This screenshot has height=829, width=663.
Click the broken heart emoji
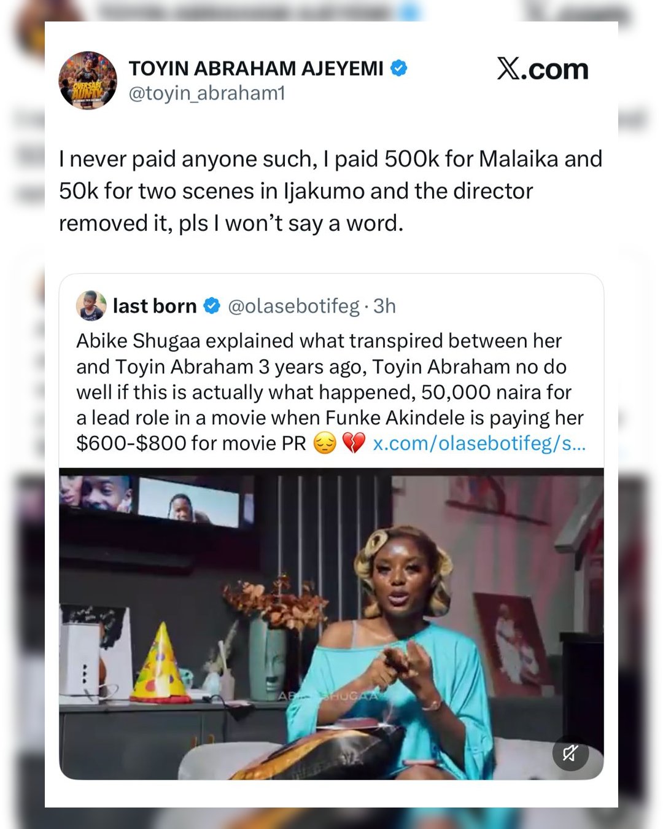tap(354, 443)
